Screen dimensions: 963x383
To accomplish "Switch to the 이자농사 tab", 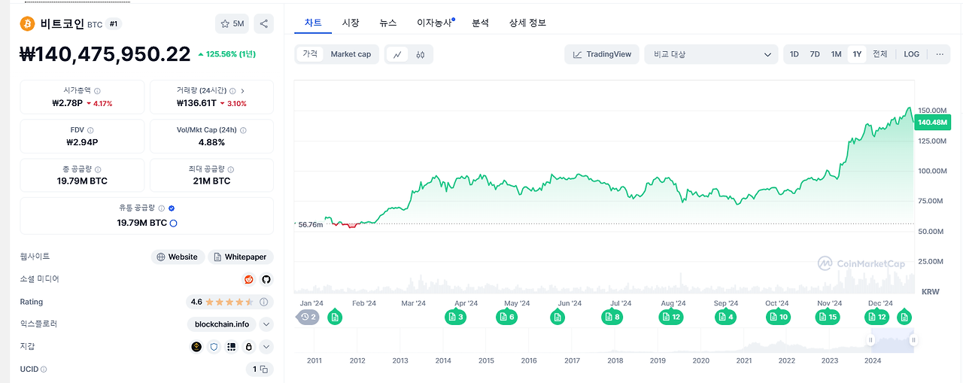I will 435,23.
